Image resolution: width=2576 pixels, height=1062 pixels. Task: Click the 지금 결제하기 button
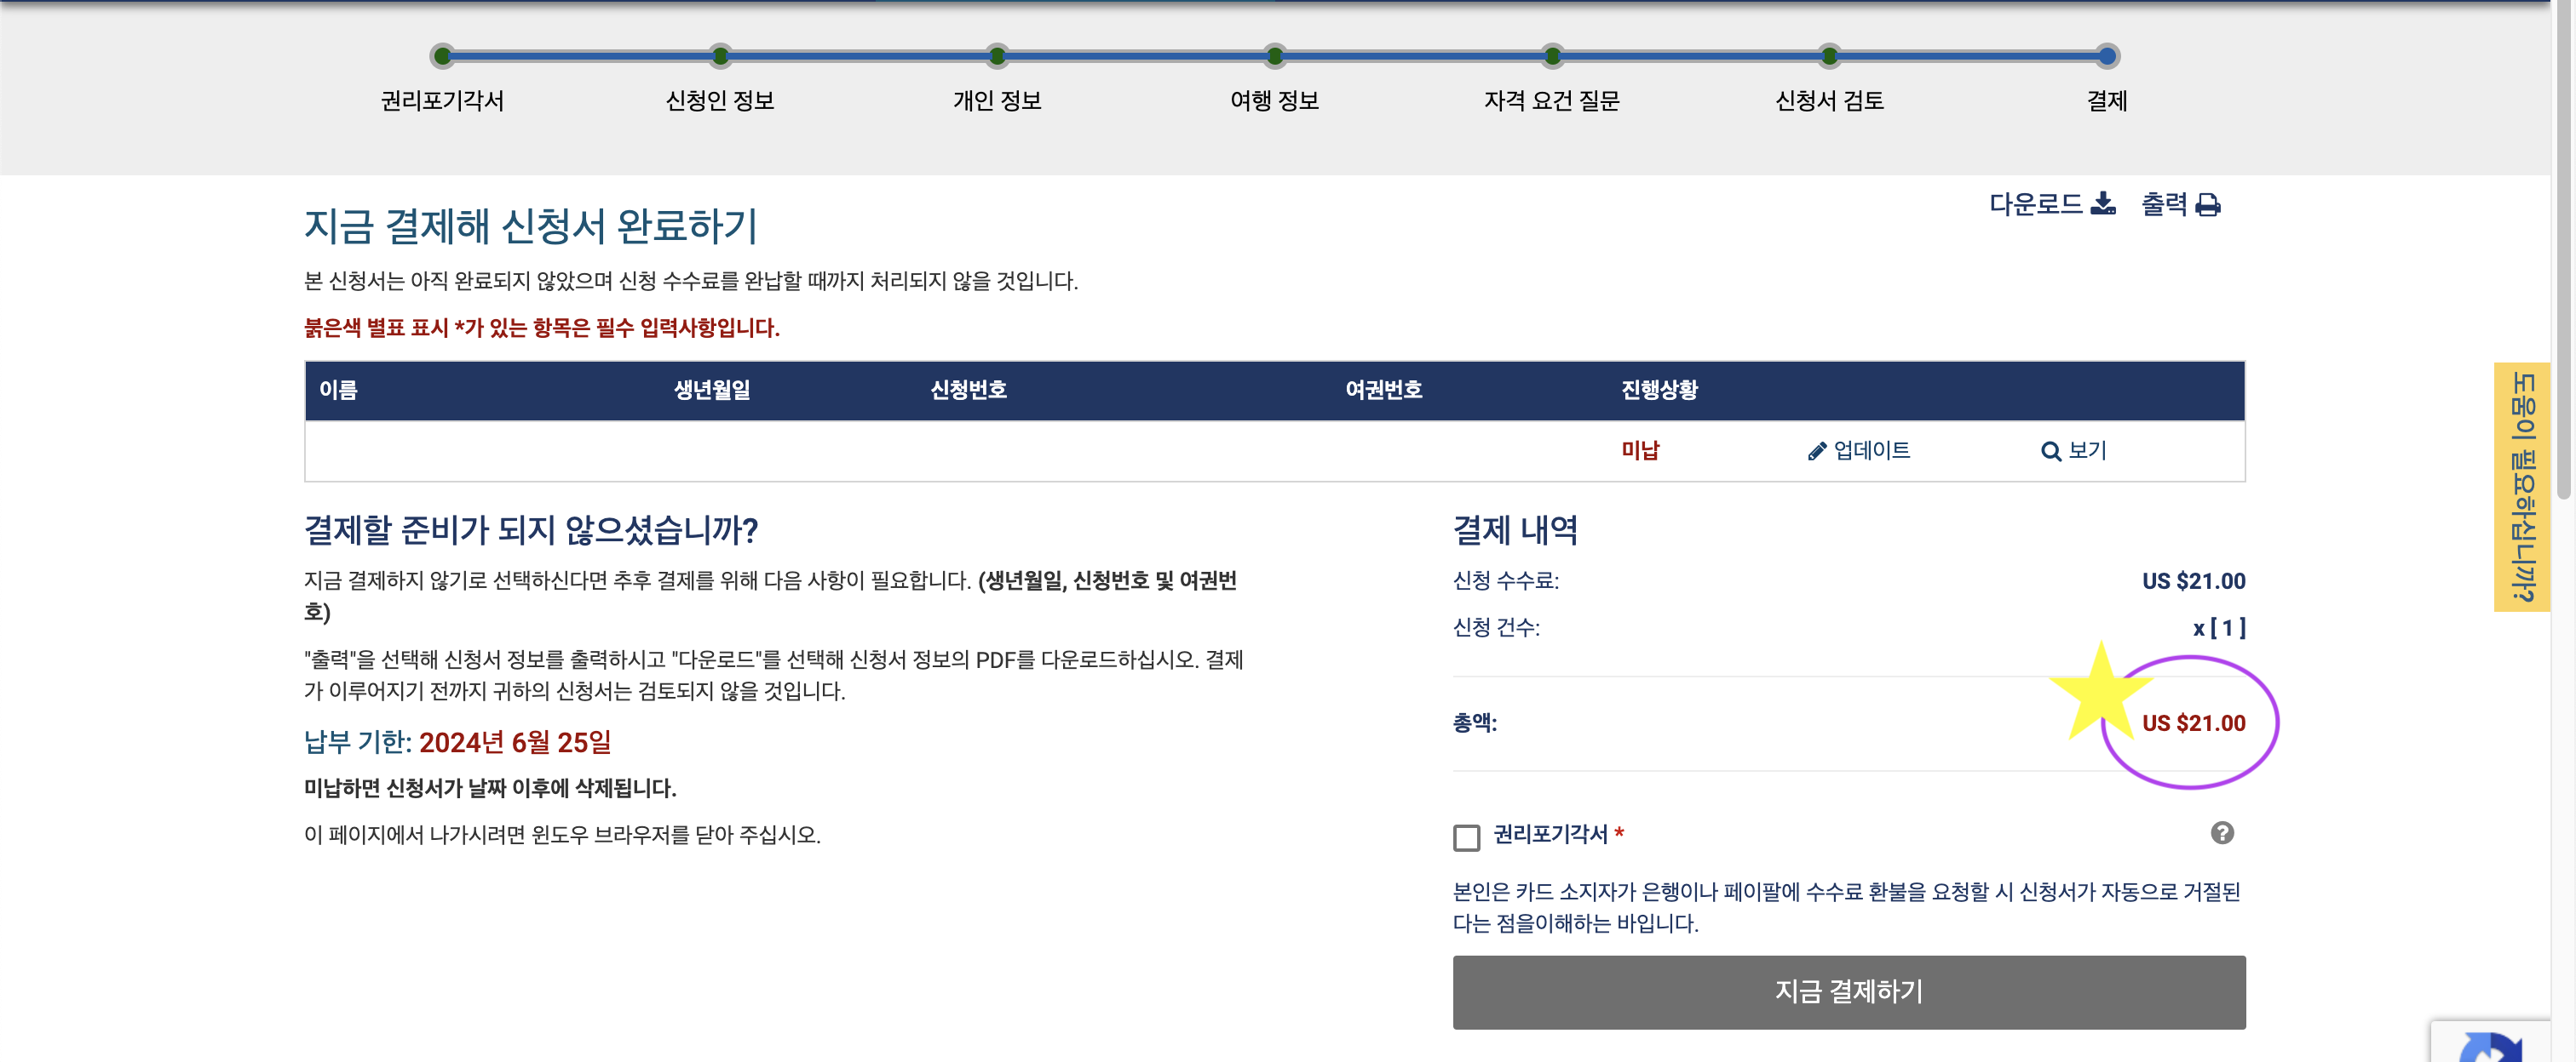(x=1848, y=991)
